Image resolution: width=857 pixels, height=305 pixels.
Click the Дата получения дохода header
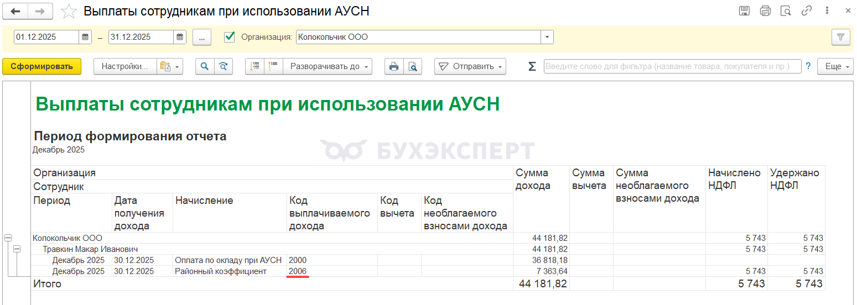tap(142, 213)
